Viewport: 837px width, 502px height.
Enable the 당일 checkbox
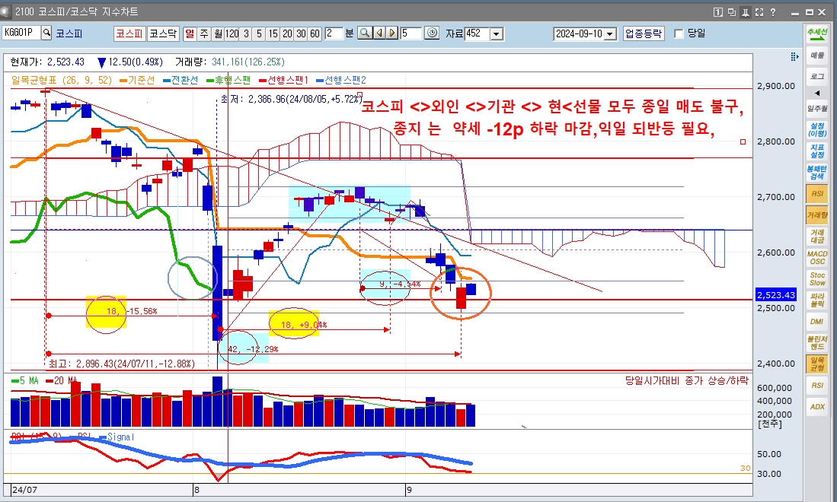pyautogui.click(x=679, y=33)
